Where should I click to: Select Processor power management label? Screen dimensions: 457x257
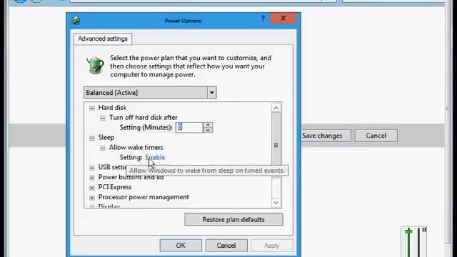pos(144,197)
